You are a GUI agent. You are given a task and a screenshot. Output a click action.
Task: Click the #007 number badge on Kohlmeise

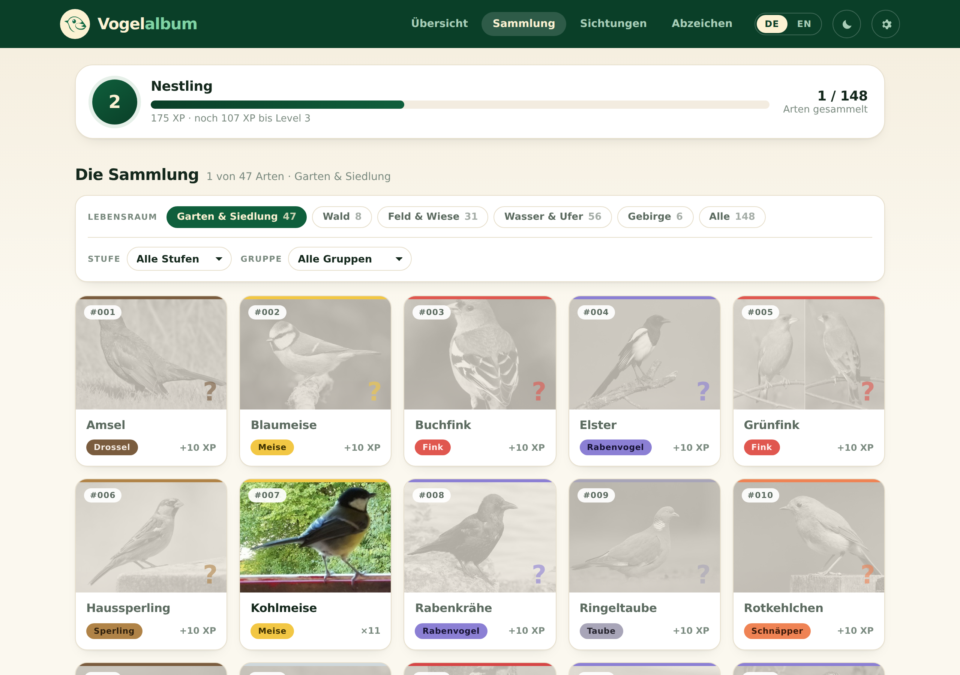coord(267,495)
